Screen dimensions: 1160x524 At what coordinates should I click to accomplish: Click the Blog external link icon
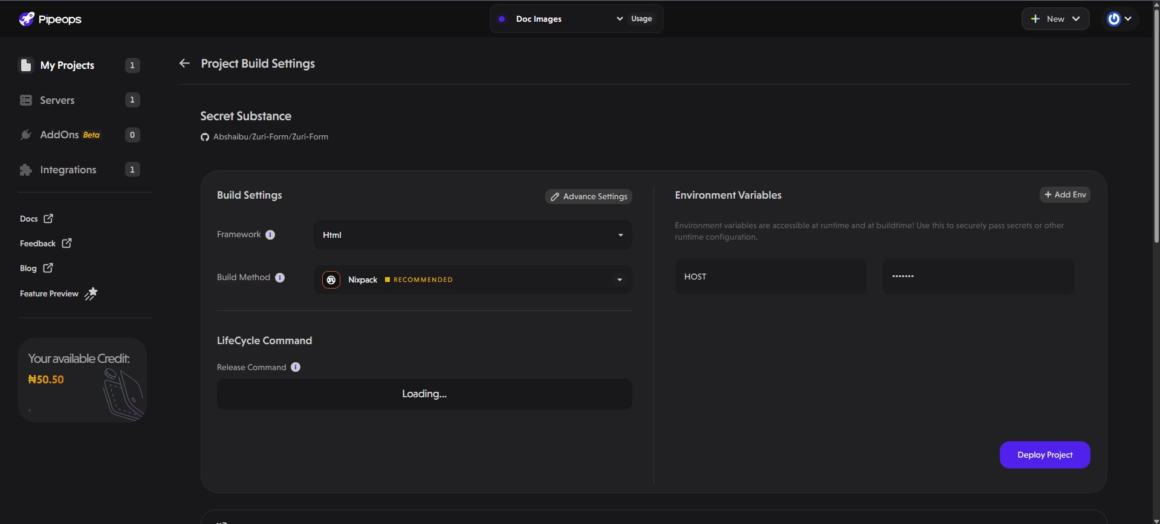tap(48, 268)
